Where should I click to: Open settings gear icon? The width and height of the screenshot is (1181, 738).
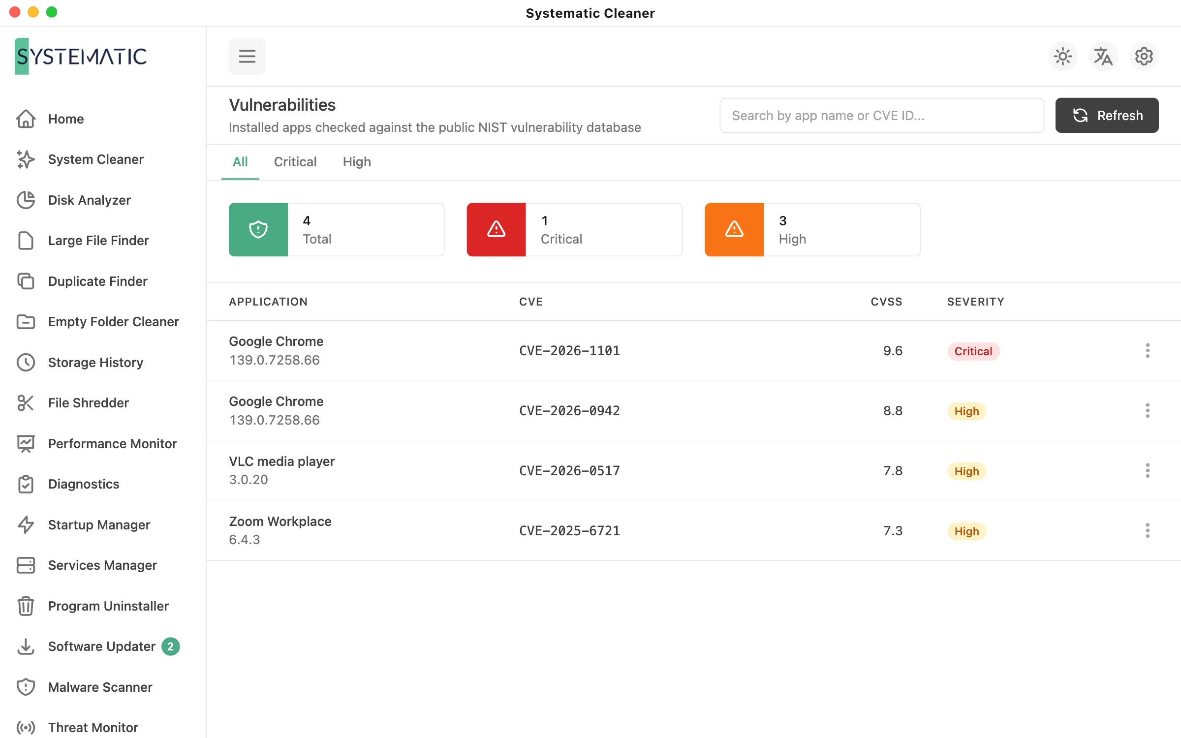pos(1144,57)
